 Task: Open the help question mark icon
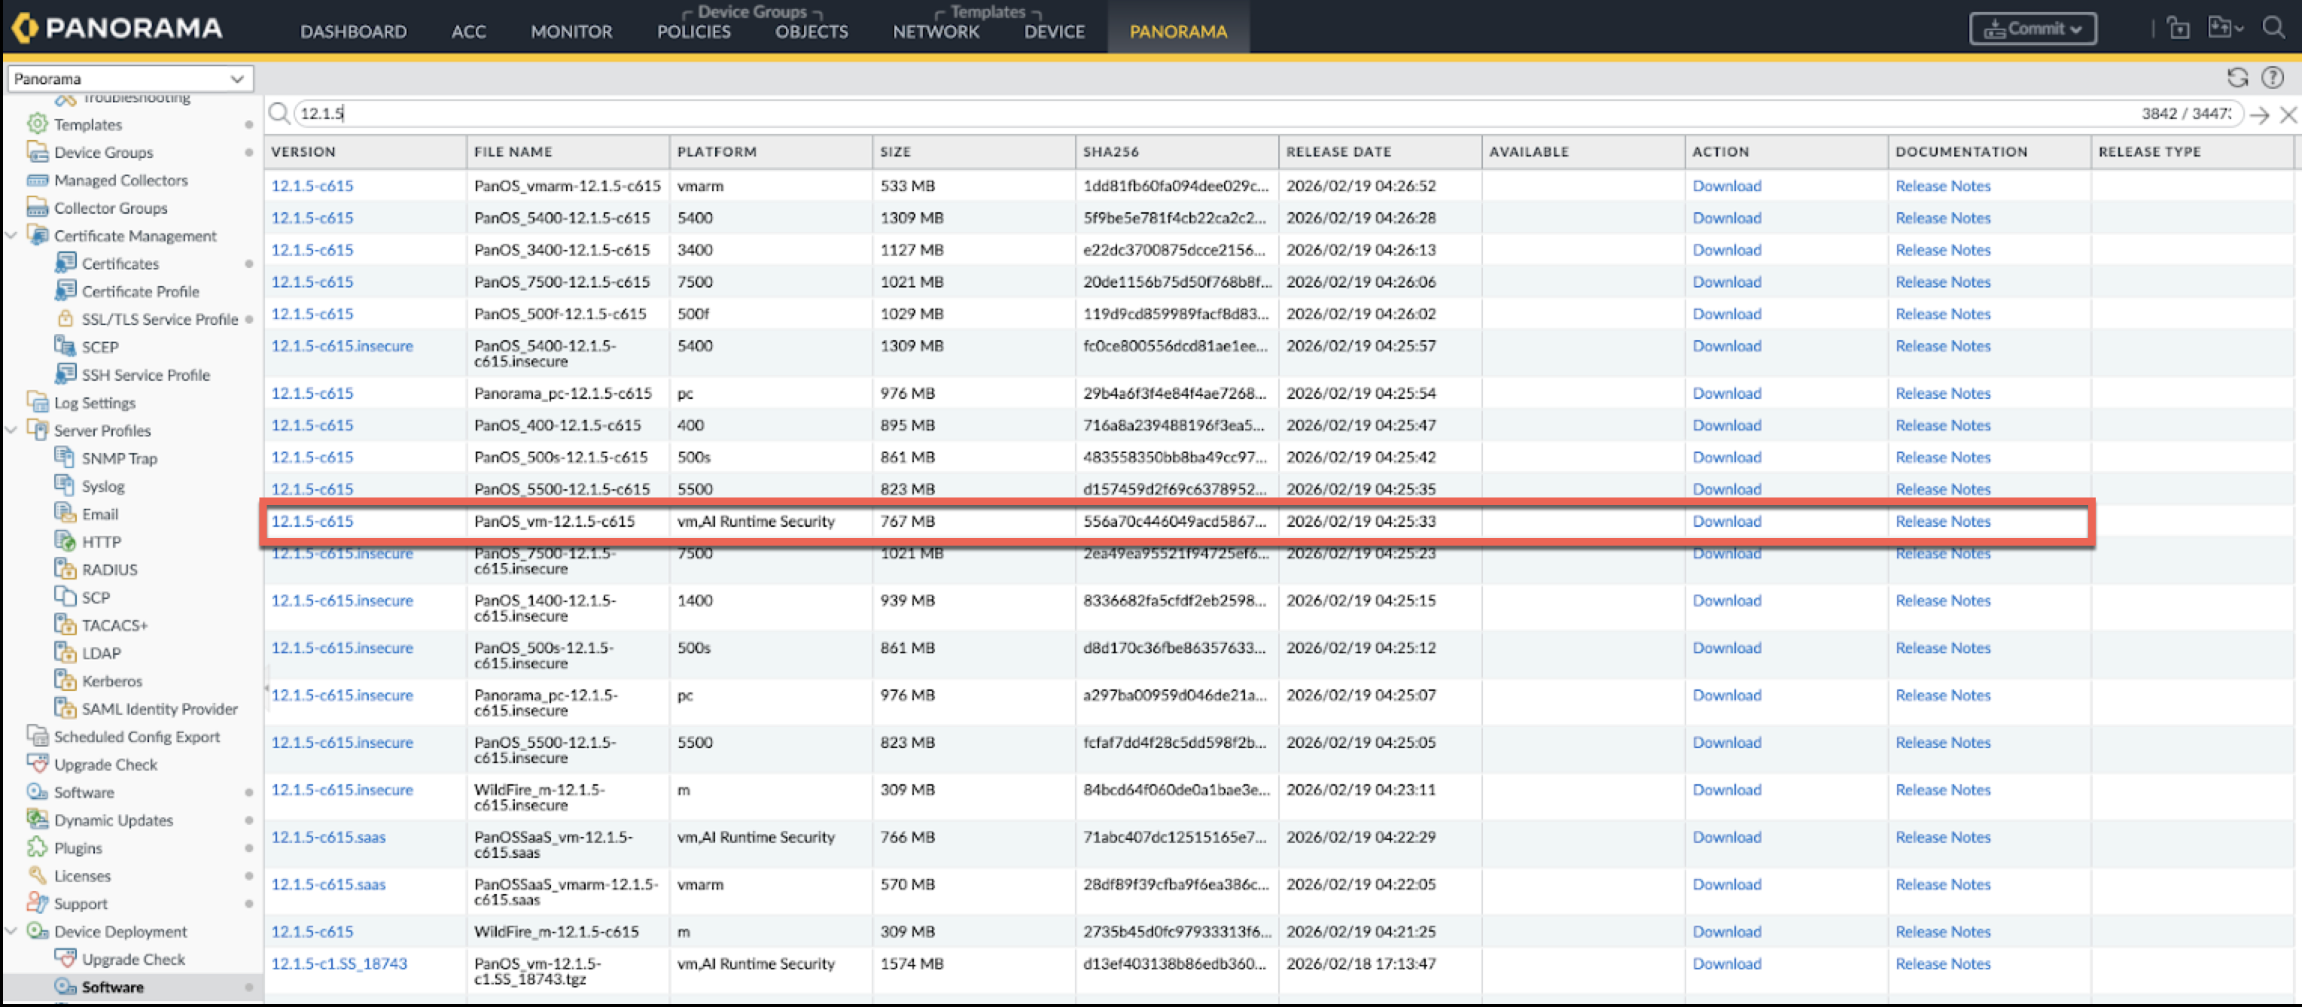(x=2273, y=78)
